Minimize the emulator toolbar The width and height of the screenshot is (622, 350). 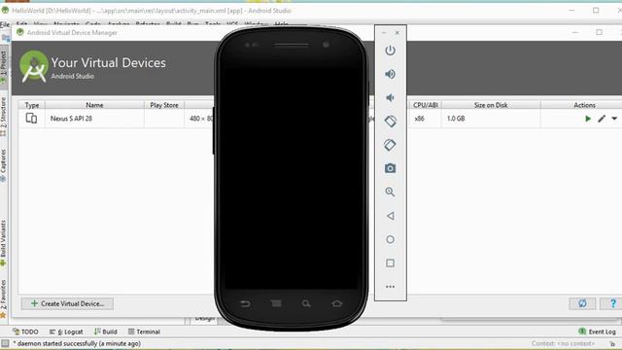click(x=384, y=33)
